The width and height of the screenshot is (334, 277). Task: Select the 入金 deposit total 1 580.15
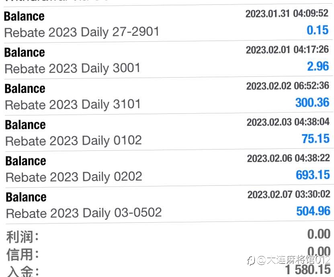pyautogui.click(x=308, y=270)
